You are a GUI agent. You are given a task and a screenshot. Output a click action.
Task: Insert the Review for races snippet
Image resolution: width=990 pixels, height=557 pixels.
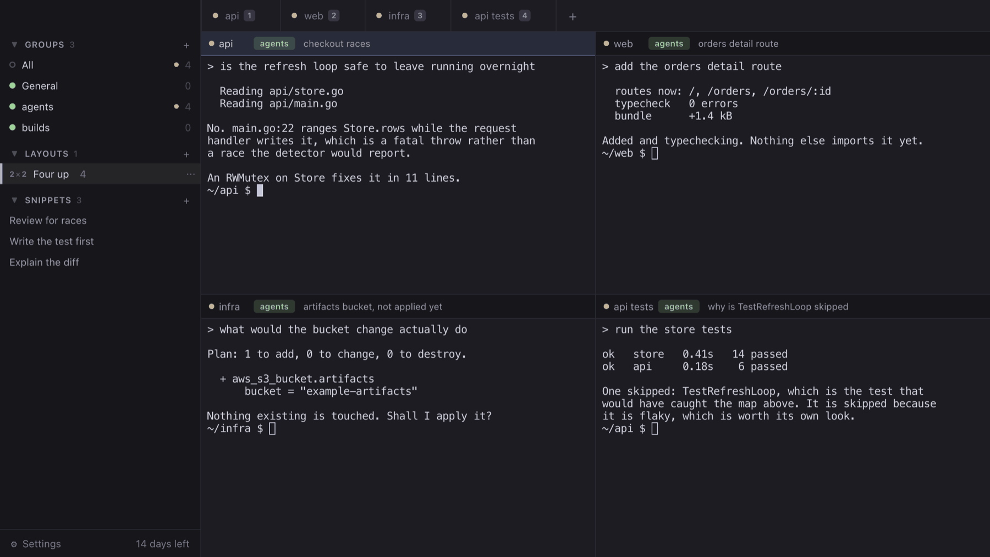pyautogui.click(x=48, y=221)
